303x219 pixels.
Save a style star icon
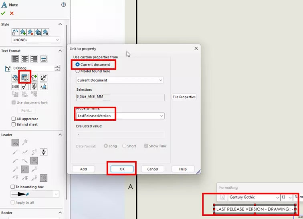click(x=38, y=32)
